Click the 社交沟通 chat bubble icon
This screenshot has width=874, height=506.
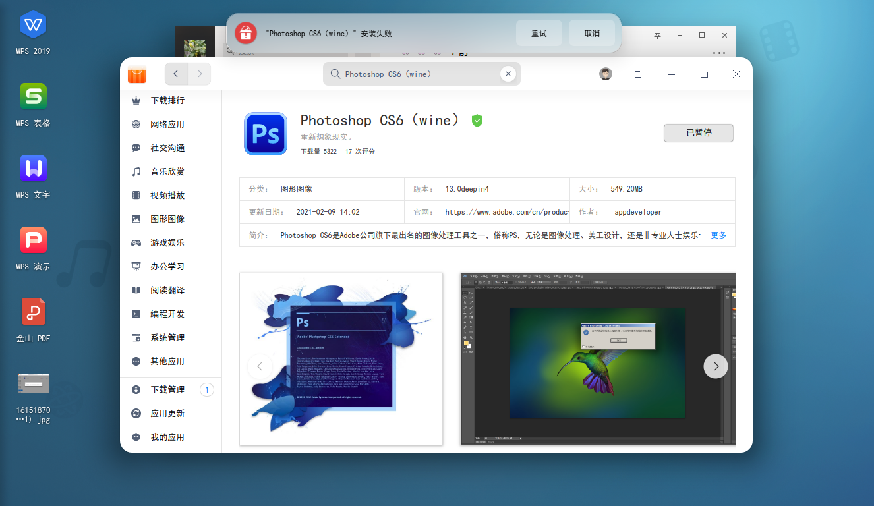pyautogui.click(x=136, y=148)
